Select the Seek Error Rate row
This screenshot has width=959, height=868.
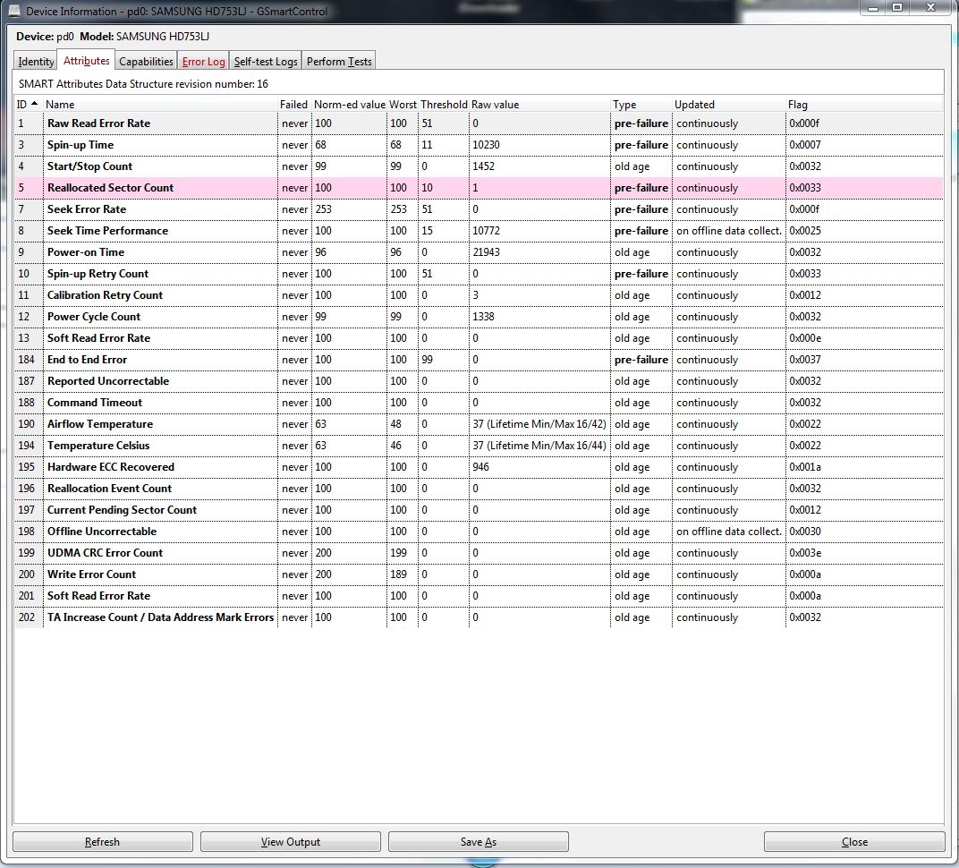(479, 208)
